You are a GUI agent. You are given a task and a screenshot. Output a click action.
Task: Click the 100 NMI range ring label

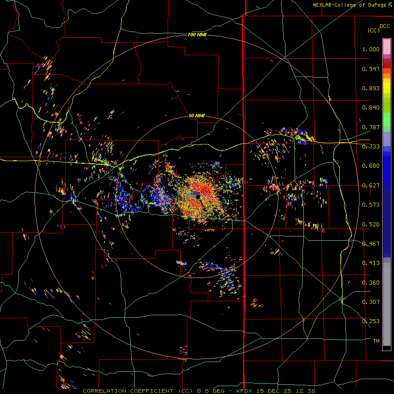coord(197,35)
